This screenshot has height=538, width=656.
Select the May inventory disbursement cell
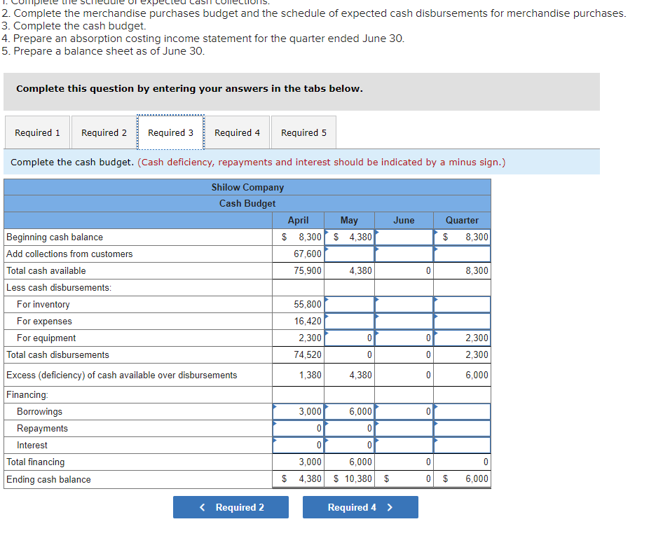349,304
